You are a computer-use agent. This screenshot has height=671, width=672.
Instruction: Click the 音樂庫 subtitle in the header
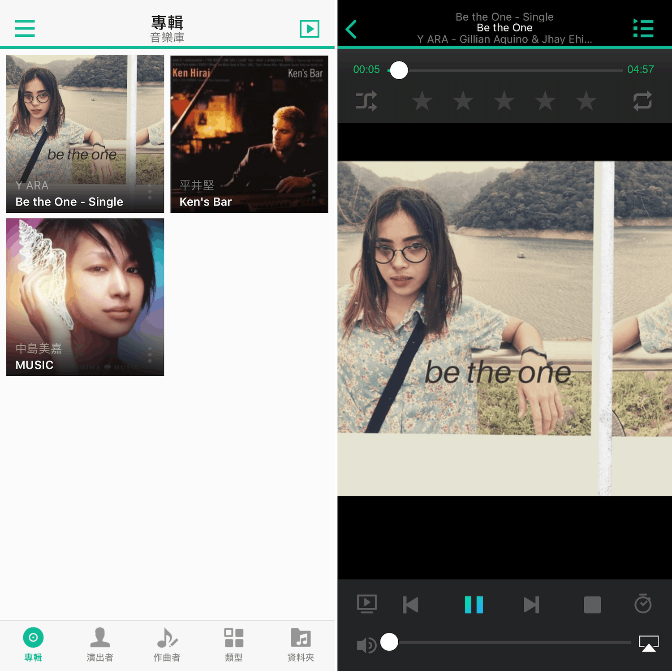[167, 38]
